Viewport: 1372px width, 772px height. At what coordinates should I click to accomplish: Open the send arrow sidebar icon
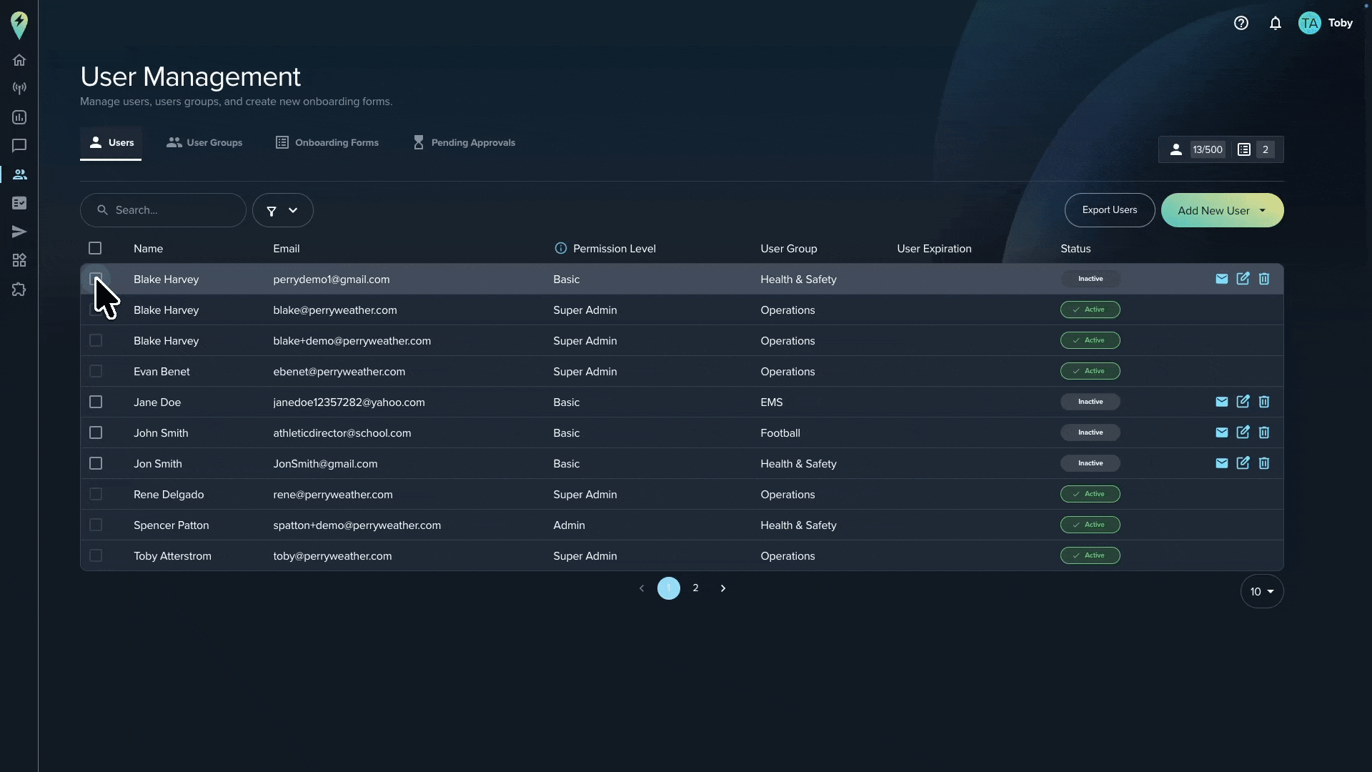tap(19, 232)
